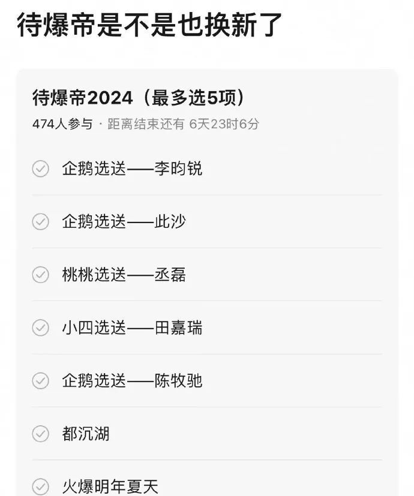Click the option text 小四选送——田嘉瑞
Screen dimensions: 414x496
tap(132, 328)
